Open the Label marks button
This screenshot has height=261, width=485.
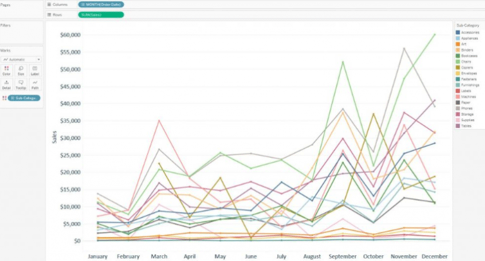point(35,70)
